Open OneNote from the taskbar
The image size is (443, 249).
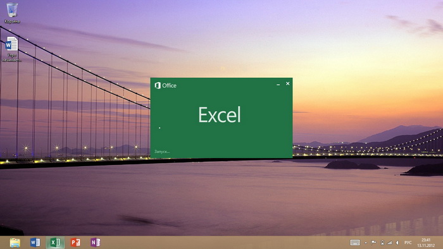pyautogui.click(x=95, y=243)
